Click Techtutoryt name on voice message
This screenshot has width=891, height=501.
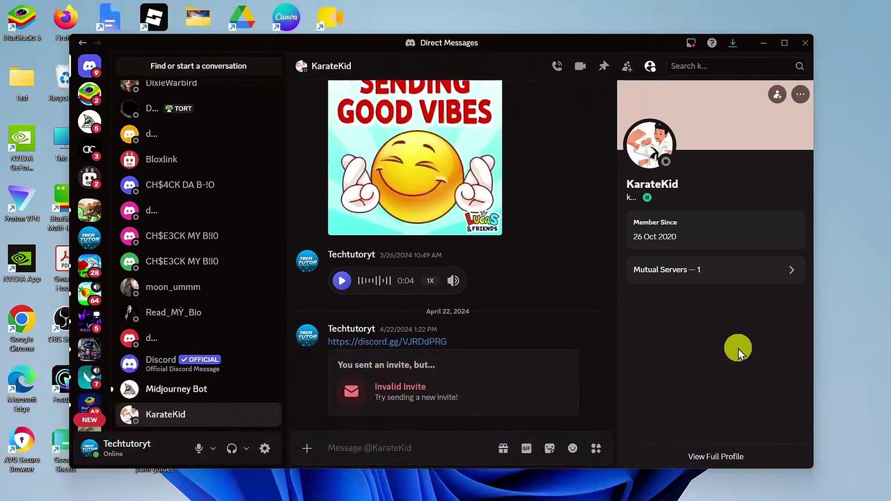click(x=352, y=255)
